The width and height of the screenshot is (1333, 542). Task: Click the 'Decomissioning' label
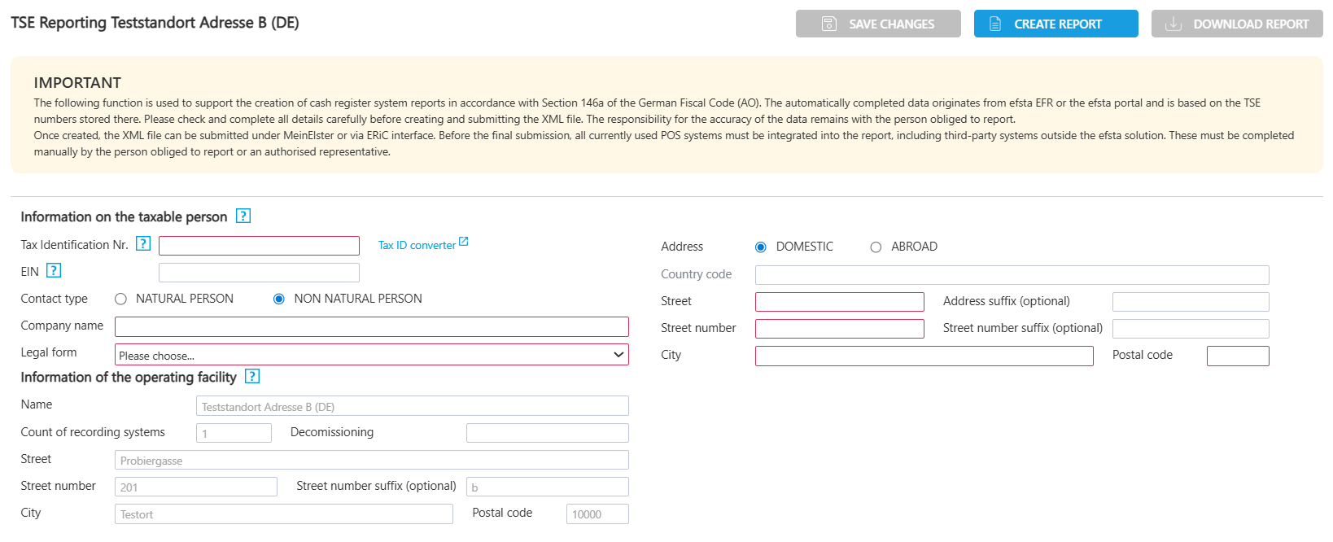332,432
